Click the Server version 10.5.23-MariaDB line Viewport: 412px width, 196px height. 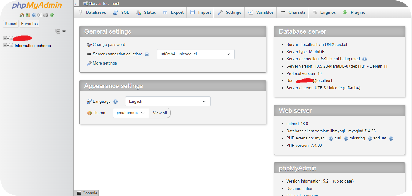coord(337,66)
